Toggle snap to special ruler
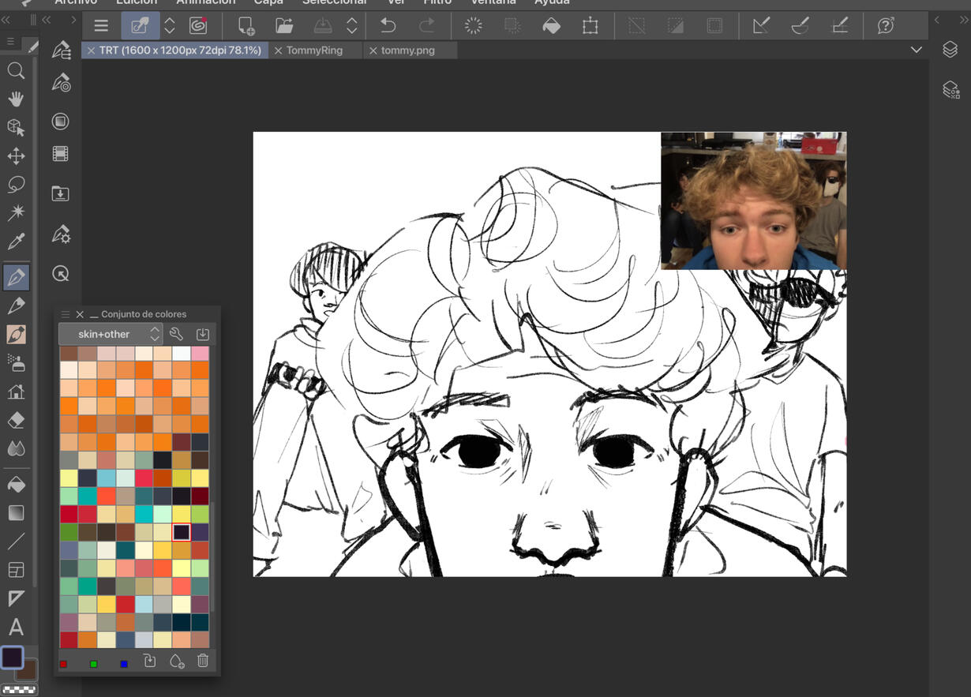This screenshot has height=697, width=971. (800, 26)
